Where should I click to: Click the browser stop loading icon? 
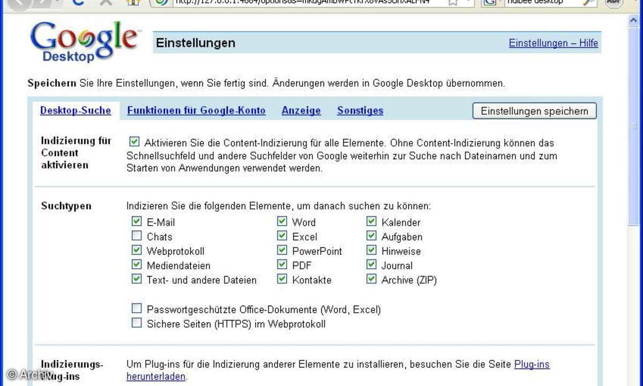tap(106, 2)
